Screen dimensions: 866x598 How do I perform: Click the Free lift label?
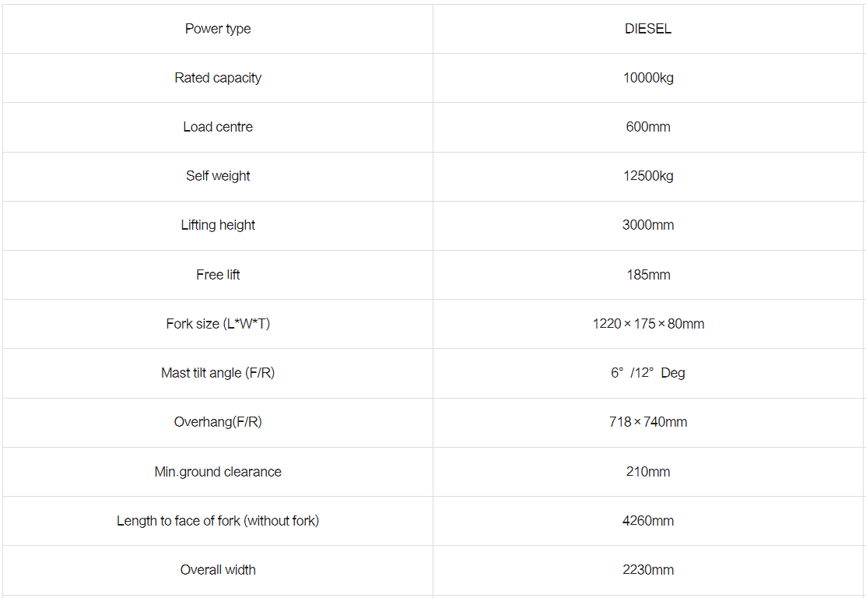[218, 275]
